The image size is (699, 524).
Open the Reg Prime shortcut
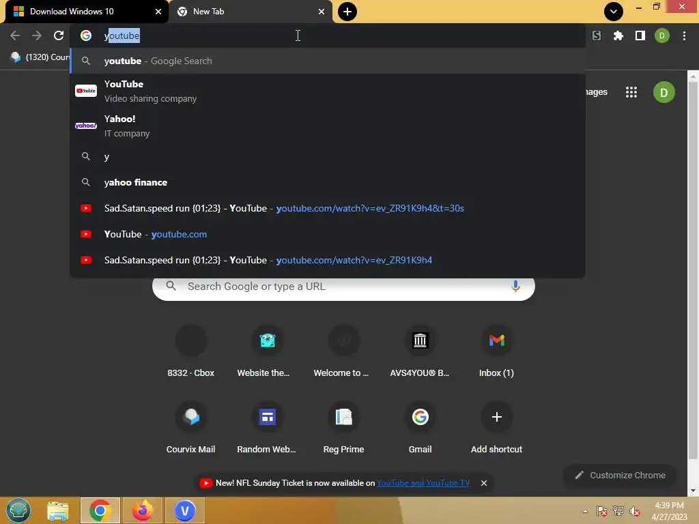click(343, 428)
